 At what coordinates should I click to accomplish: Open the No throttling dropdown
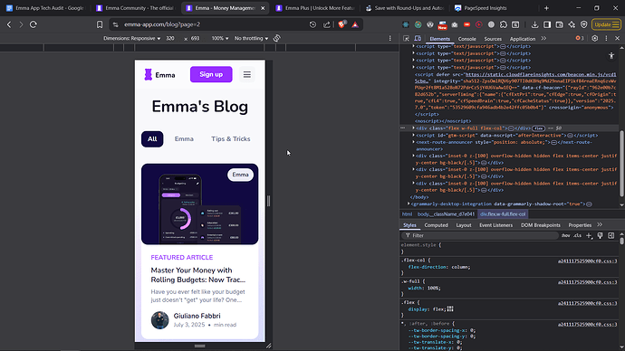[x=251, y=38]
